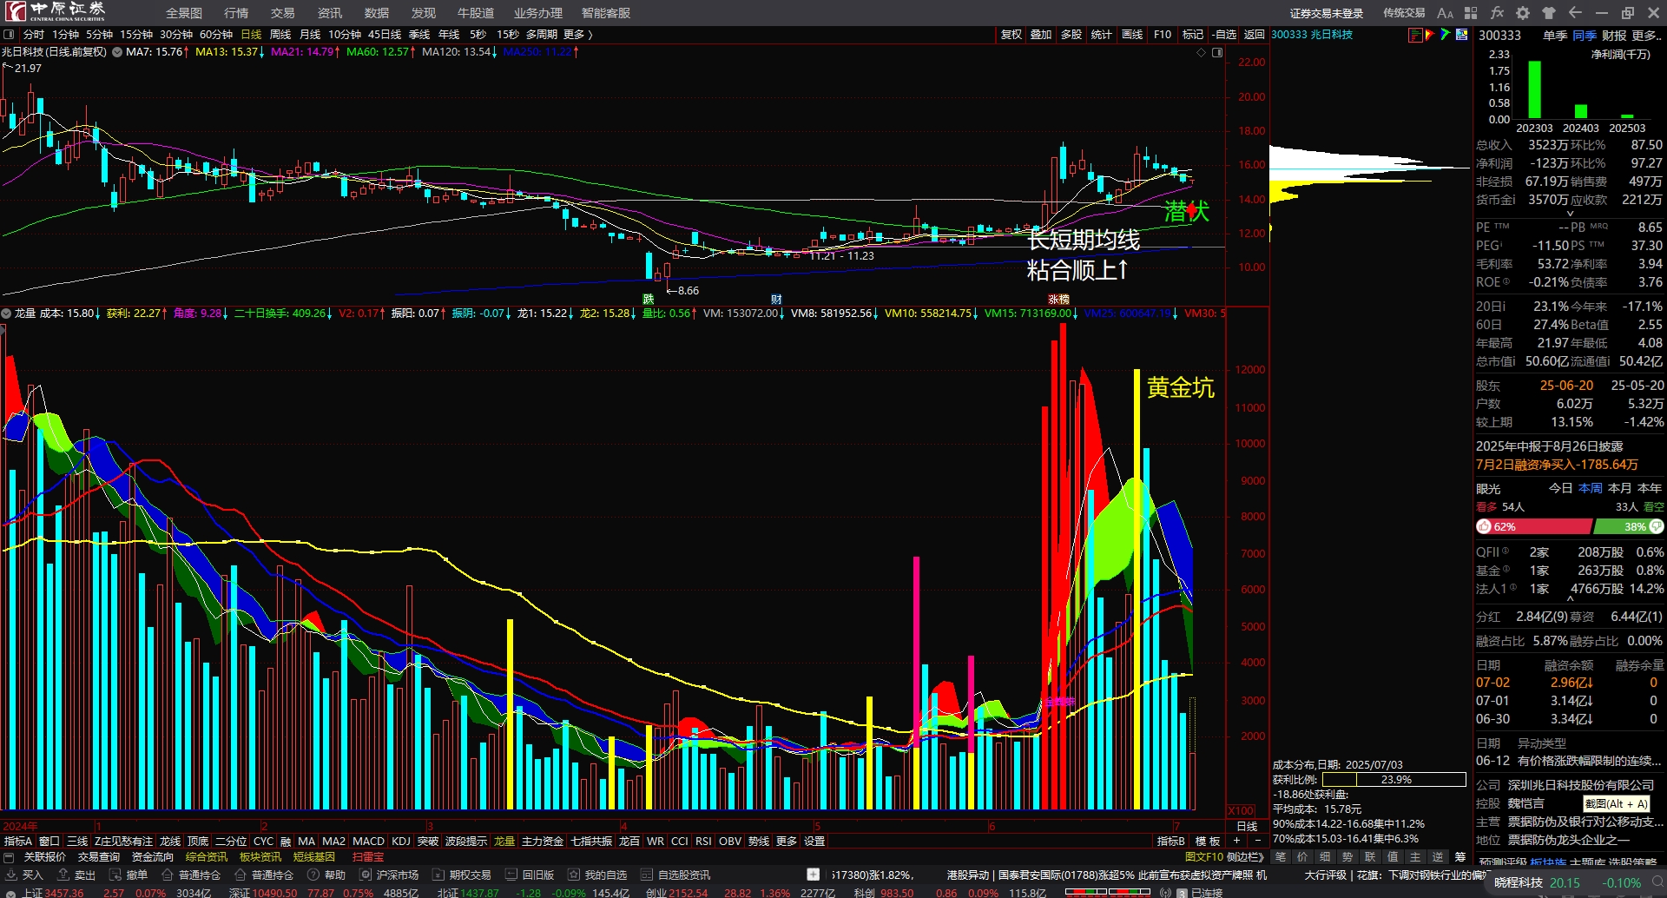Open 自选股资讯 icon
The image size is (1667, 898).
(x=646, y=875)
